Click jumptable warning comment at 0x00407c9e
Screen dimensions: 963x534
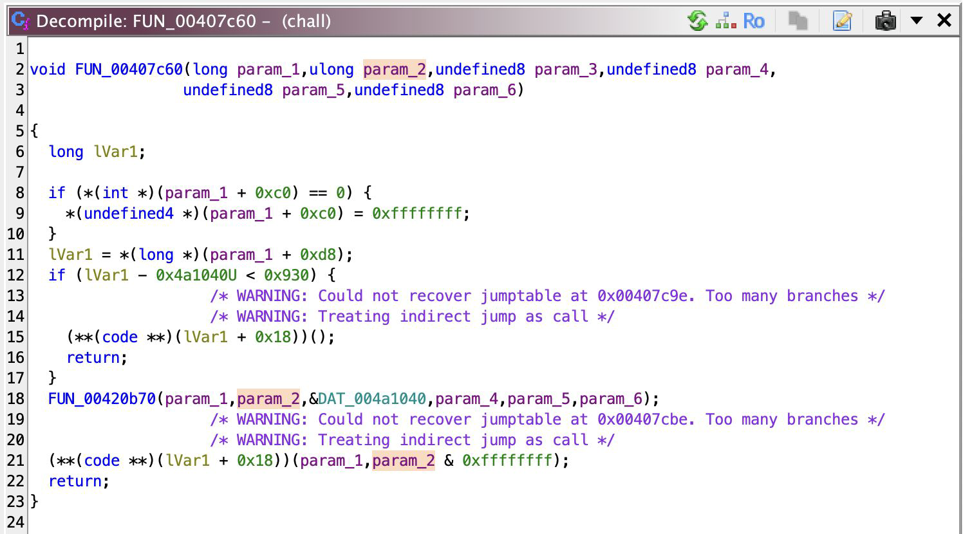click(x=547, y=296)
